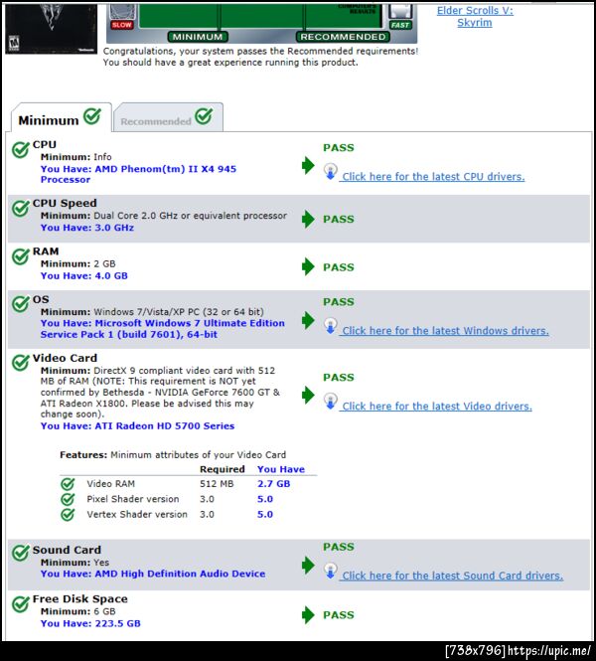Select the '512 MB' required Video RAM value

coord(217,484)
